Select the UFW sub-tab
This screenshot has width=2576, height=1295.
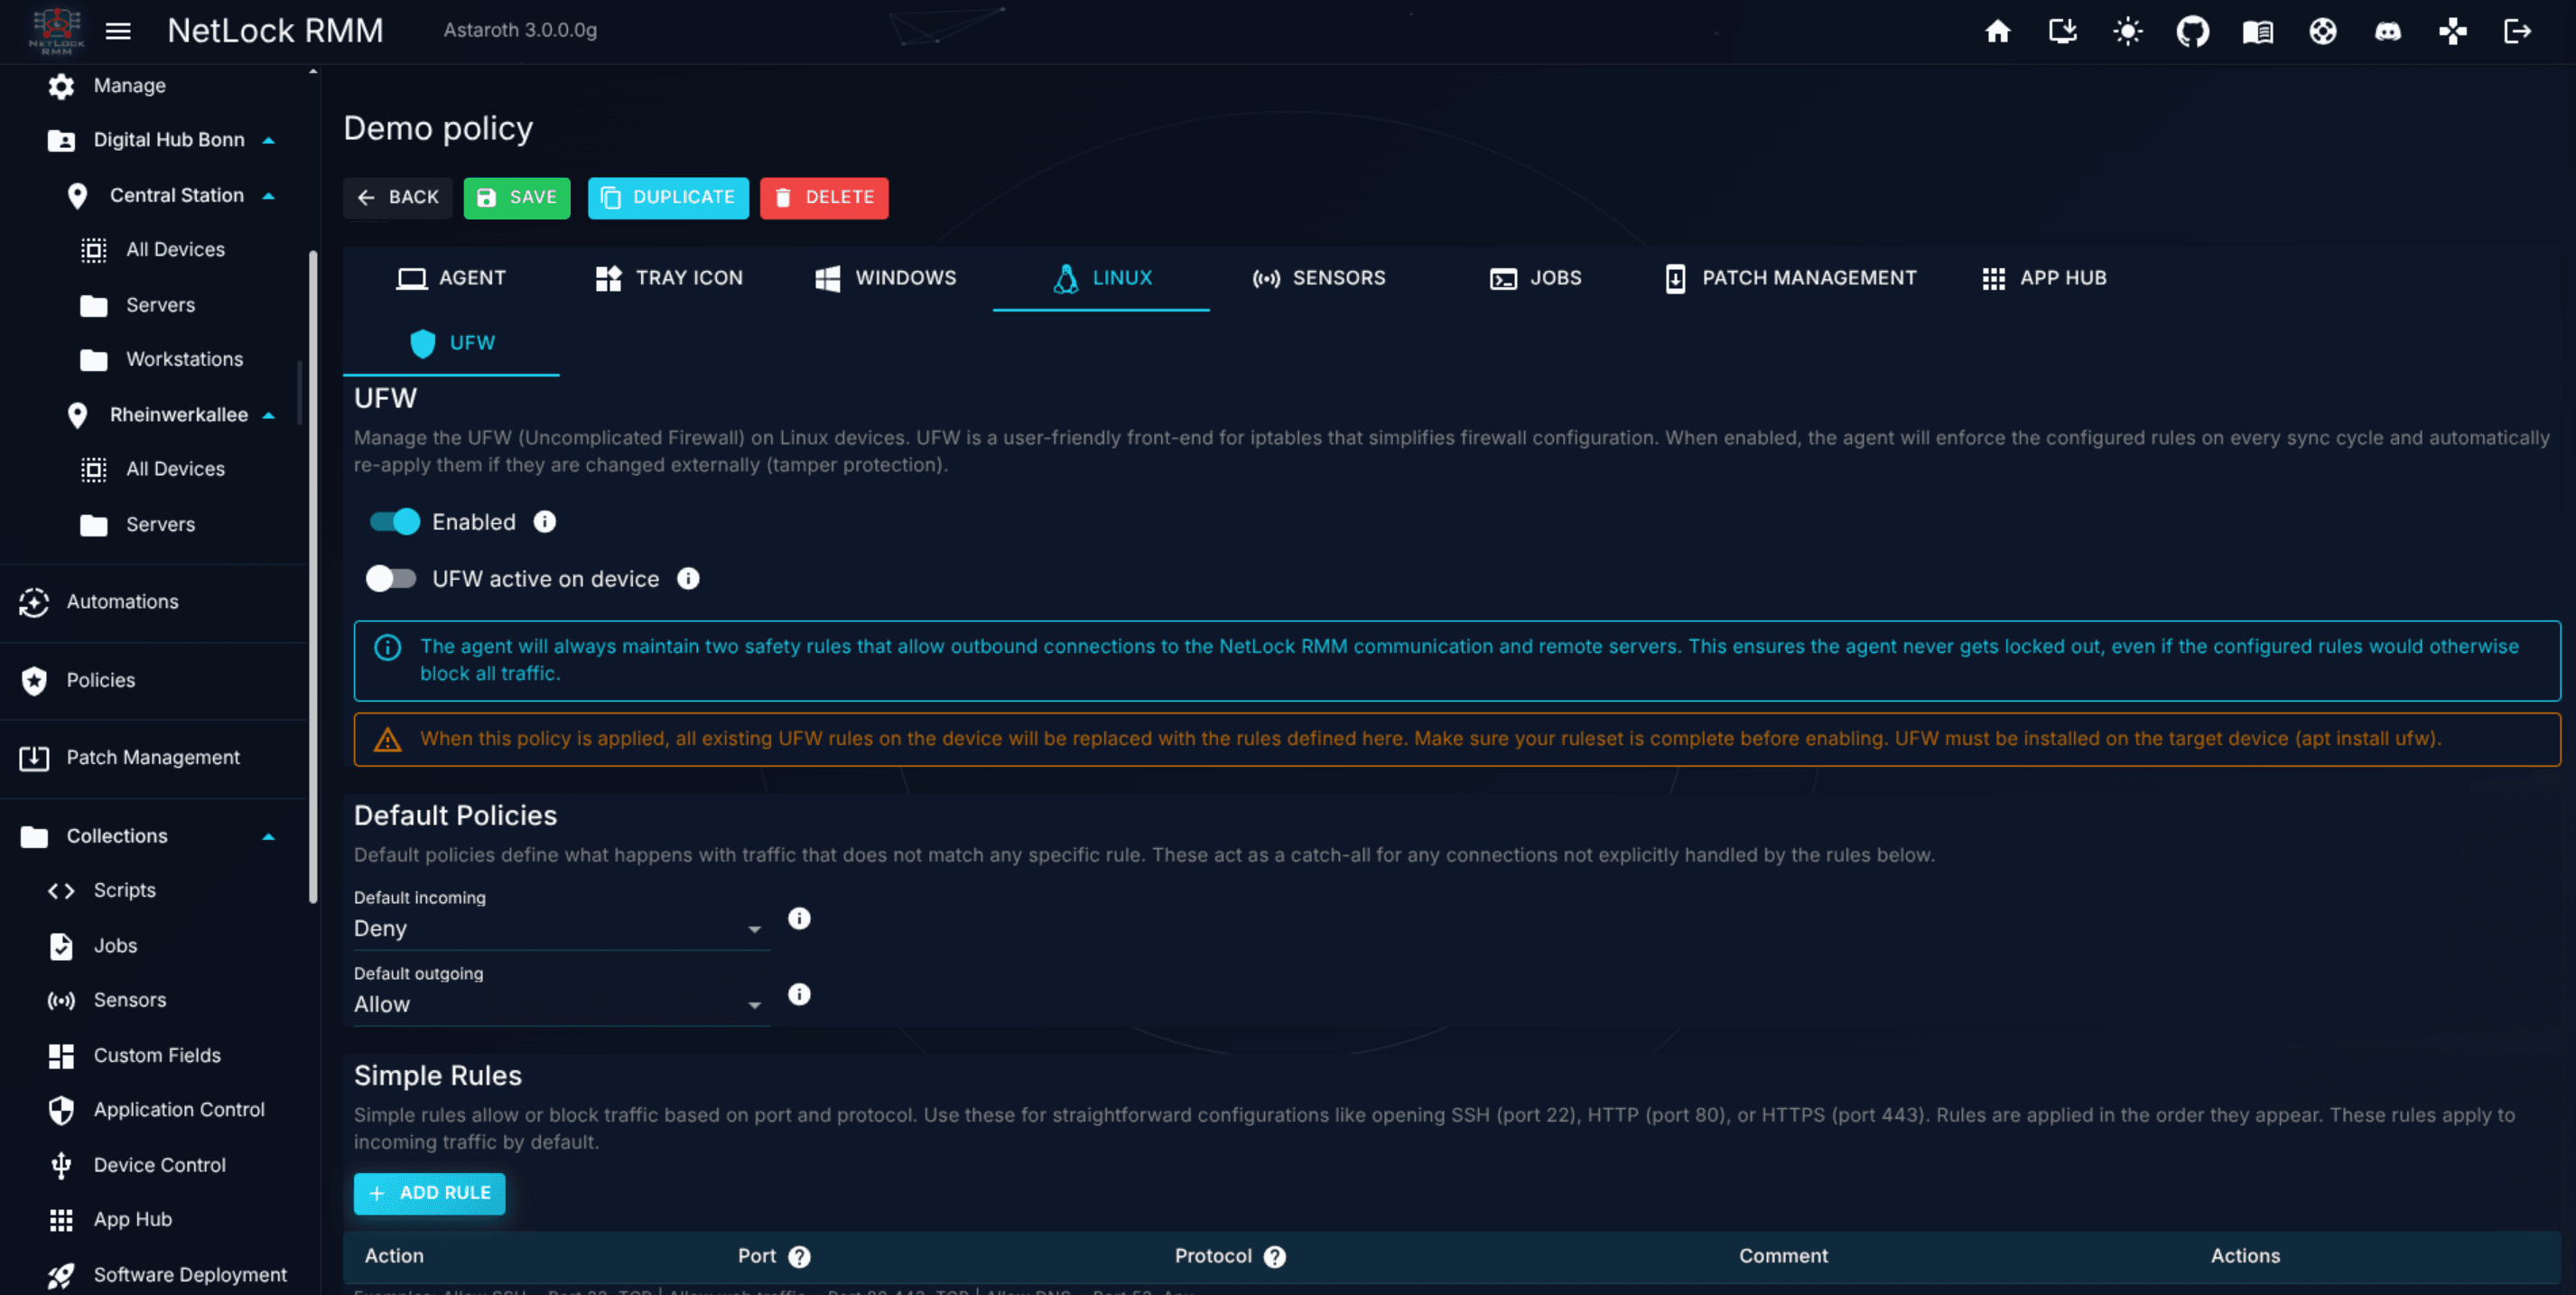point(451,343)
